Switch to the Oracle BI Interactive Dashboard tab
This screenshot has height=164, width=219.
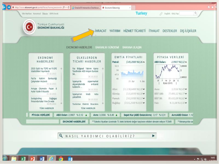(86, 8)
